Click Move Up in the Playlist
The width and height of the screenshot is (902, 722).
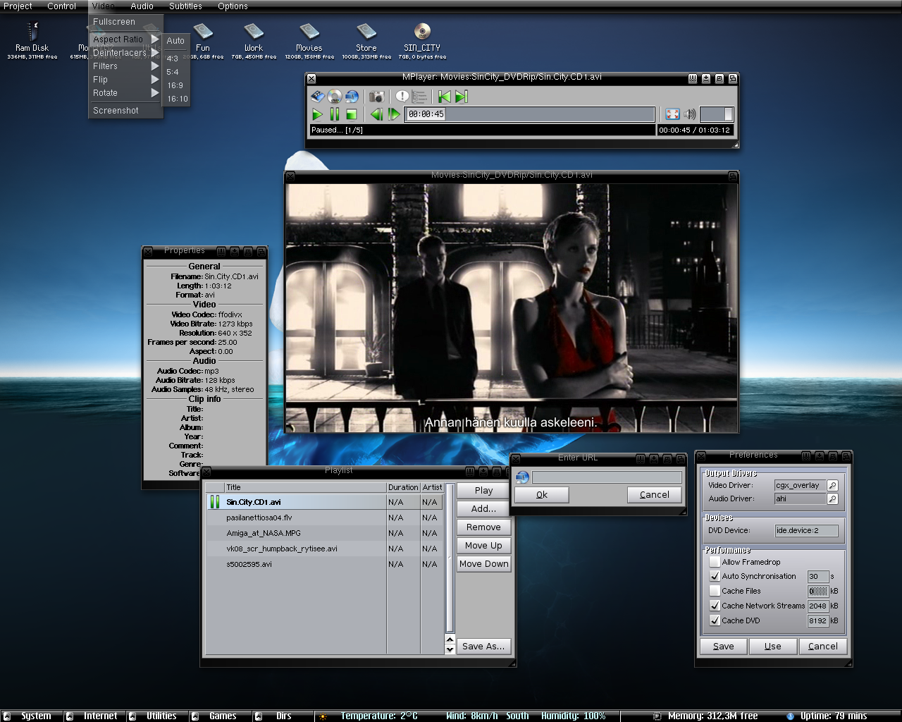tap(483, 545)
